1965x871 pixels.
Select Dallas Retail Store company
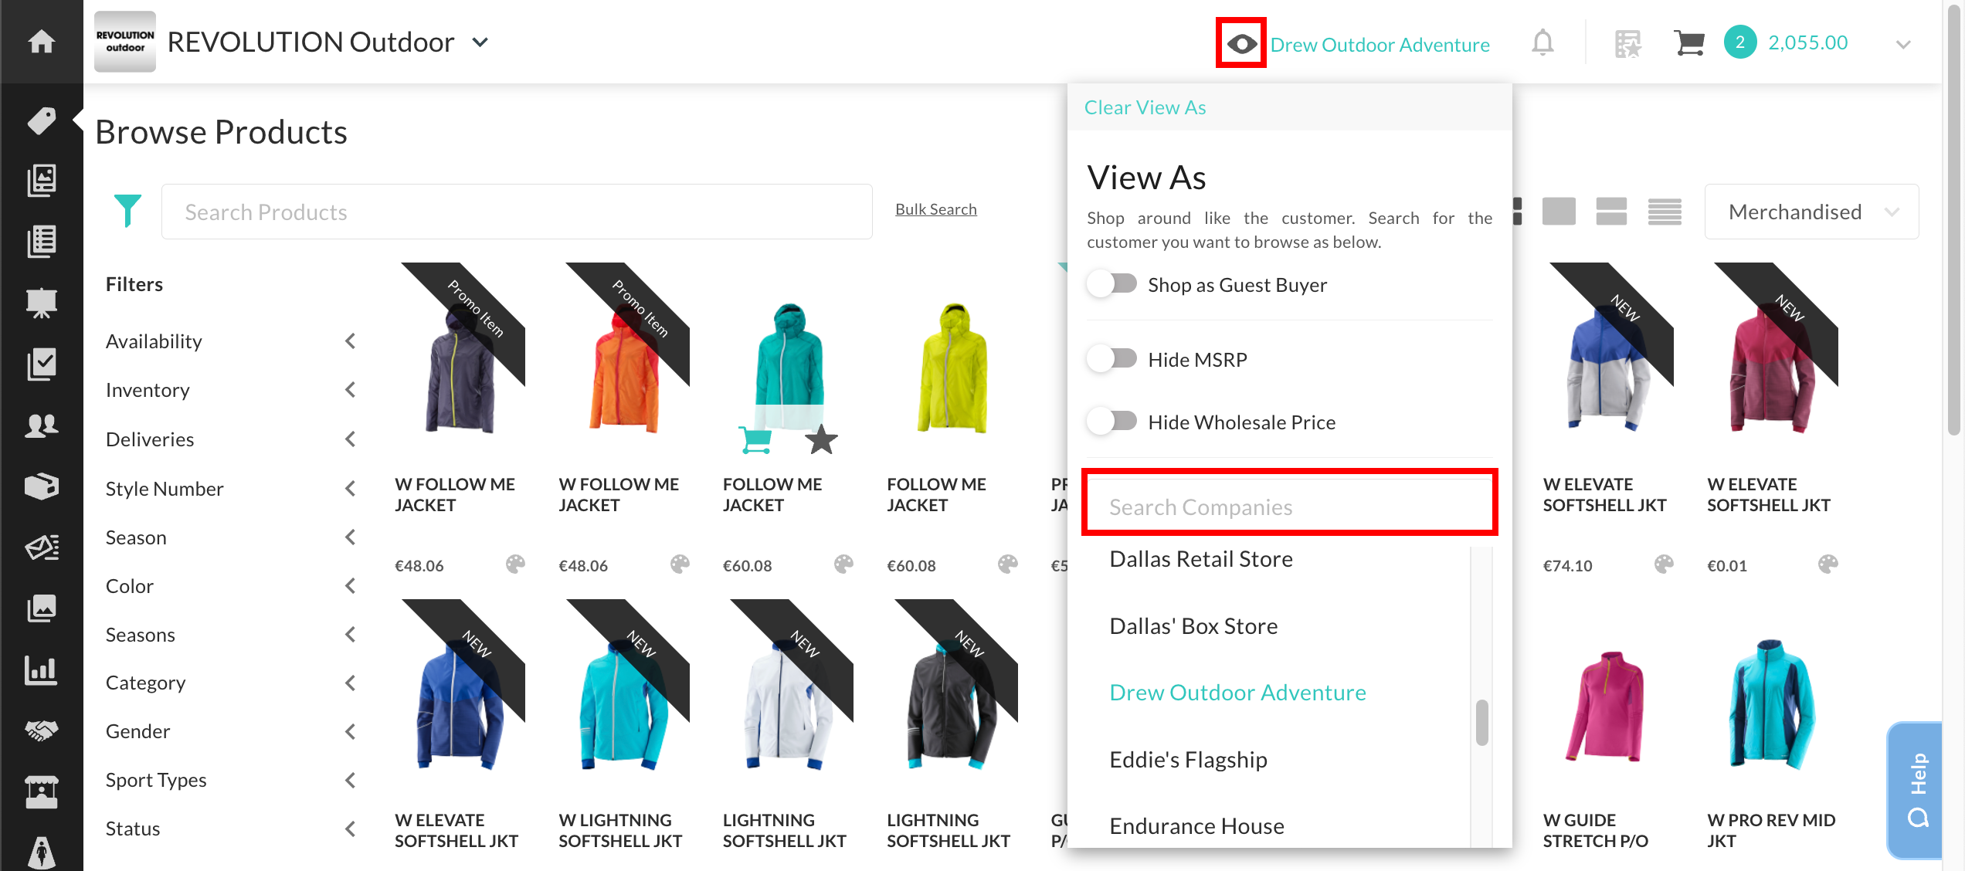pos(1200,558)
